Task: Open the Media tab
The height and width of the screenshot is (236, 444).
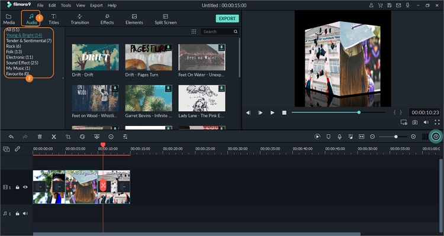Action: [9, 19]
